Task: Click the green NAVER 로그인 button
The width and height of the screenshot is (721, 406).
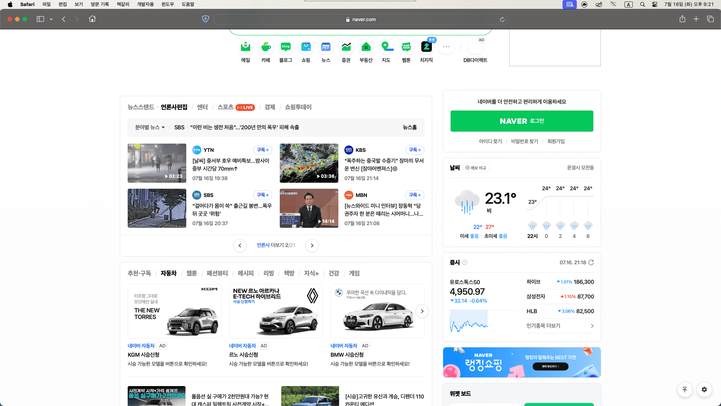Action: click(522, 121)
